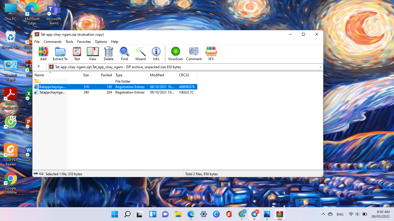Viewport: 394px width, 221px height.
Task: Open File Explorer from taskbar
Action: click(x=178, y=214)
